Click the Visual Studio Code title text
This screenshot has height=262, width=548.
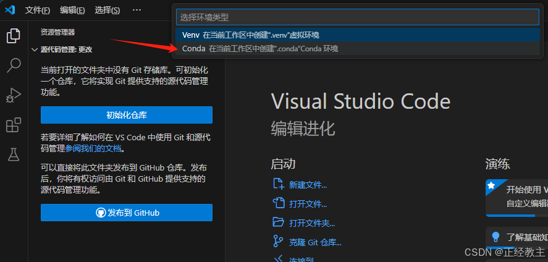[361, 101]
